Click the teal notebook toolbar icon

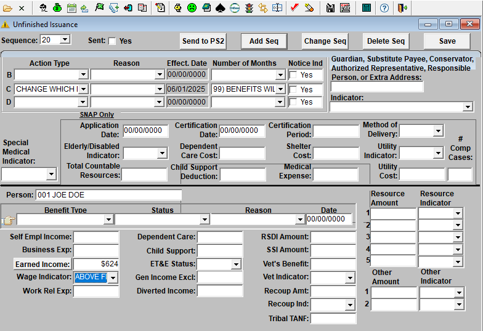(206, 7)
